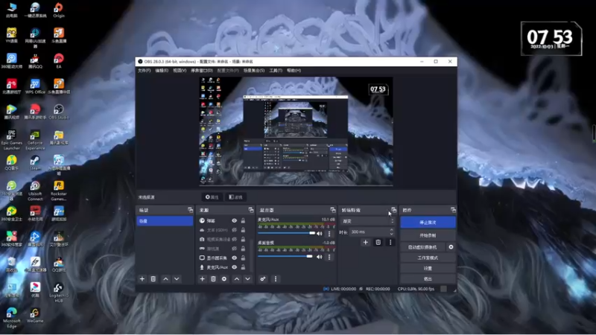Toggle the studio mode button in Controls
Viewport: 596px width, 335px height.
428,258
